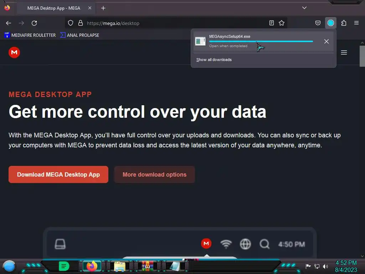Screen dimensions: 365x274
Task: Click the downloads toolbar button
Action: tap(331, 23)
